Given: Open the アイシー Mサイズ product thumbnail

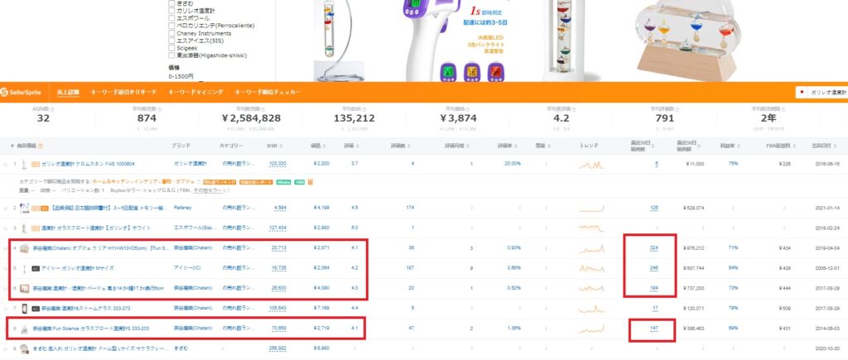Looking at the screenshot, I should point(24,268).
